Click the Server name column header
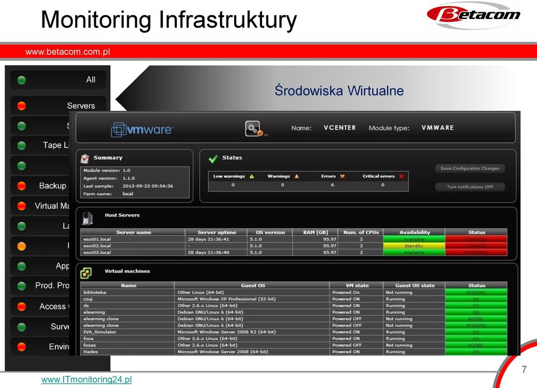 tap(133, 233)
